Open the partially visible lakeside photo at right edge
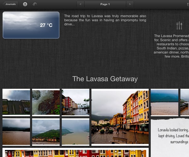 [x=185, y=102]
